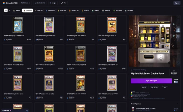The width and height of the screenshot is (183, 112).
Task: Click the 32,000.00 Sabrina's Gengar value
Action: coord(103,98)
